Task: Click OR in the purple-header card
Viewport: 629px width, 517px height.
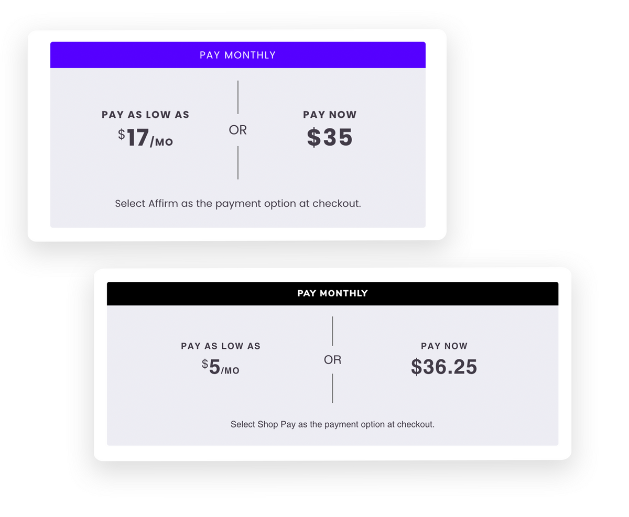Action: pyautogui.click(x=238, y=130)
